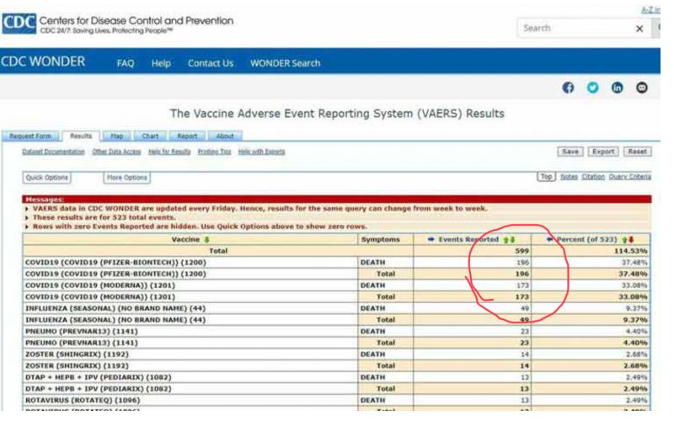Open Other Data Access link
Image resolution: width=674 pixels, height=437 pixels.
[x=116, y=152]
